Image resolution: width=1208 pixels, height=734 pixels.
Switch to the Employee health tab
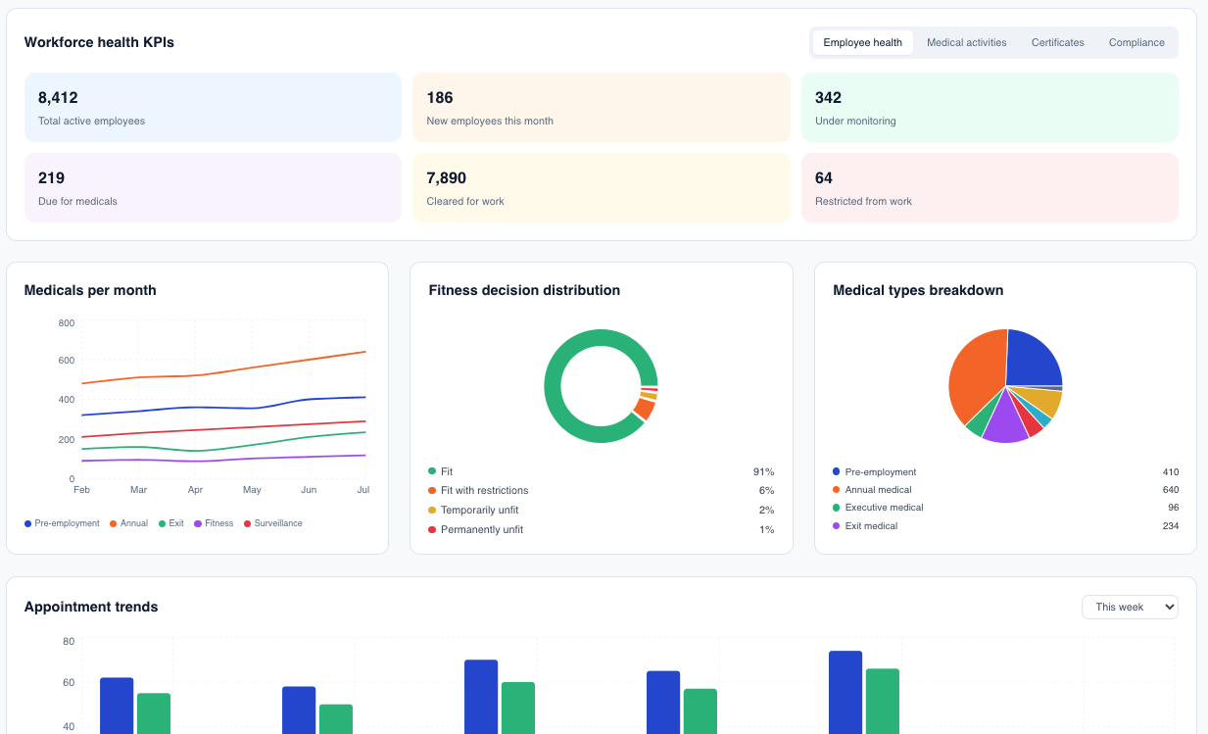pos(862,42)
